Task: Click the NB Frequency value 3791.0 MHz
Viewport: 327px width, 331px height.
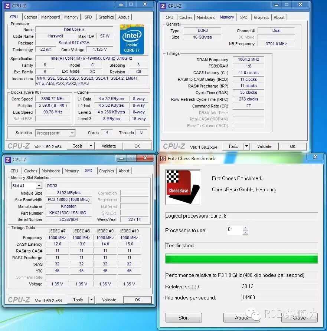Action: pos(276,44)
